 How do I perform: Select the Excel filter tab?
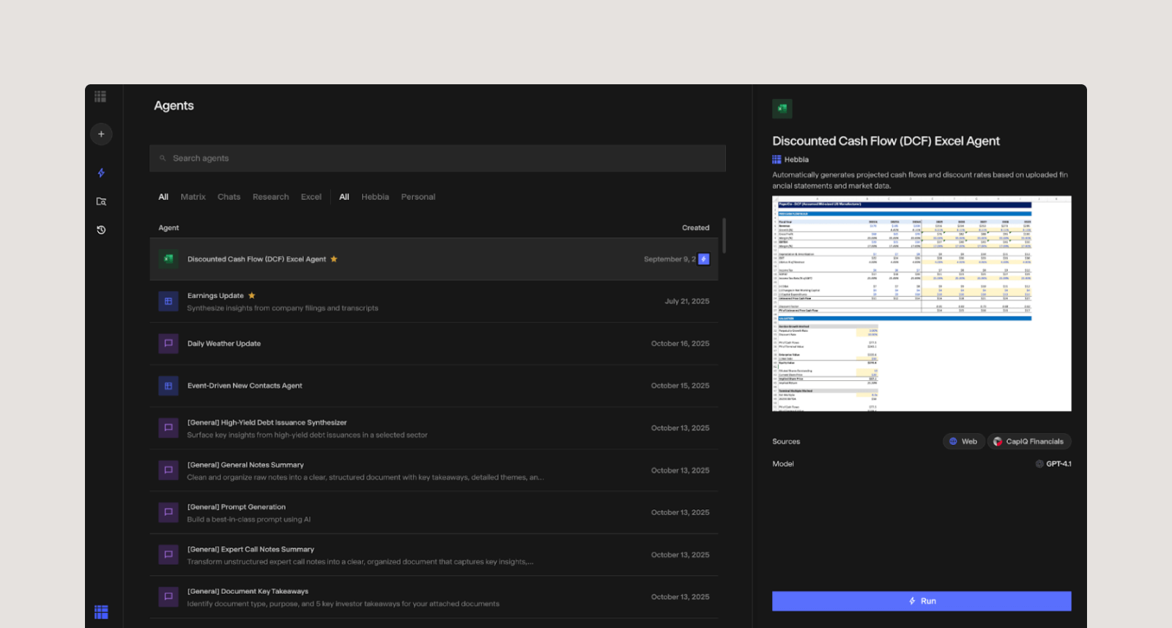pos(311,197)
